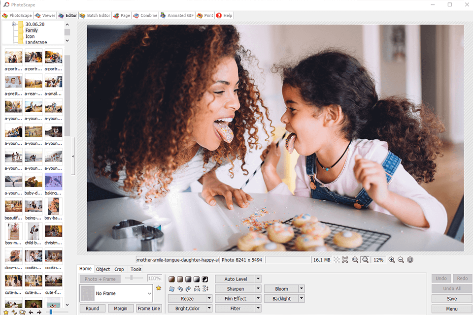The width and height of the screenshot is (473, 315).
Task: Flip the image horizontally
Action: pyautogui.click(x=197, y=289)
